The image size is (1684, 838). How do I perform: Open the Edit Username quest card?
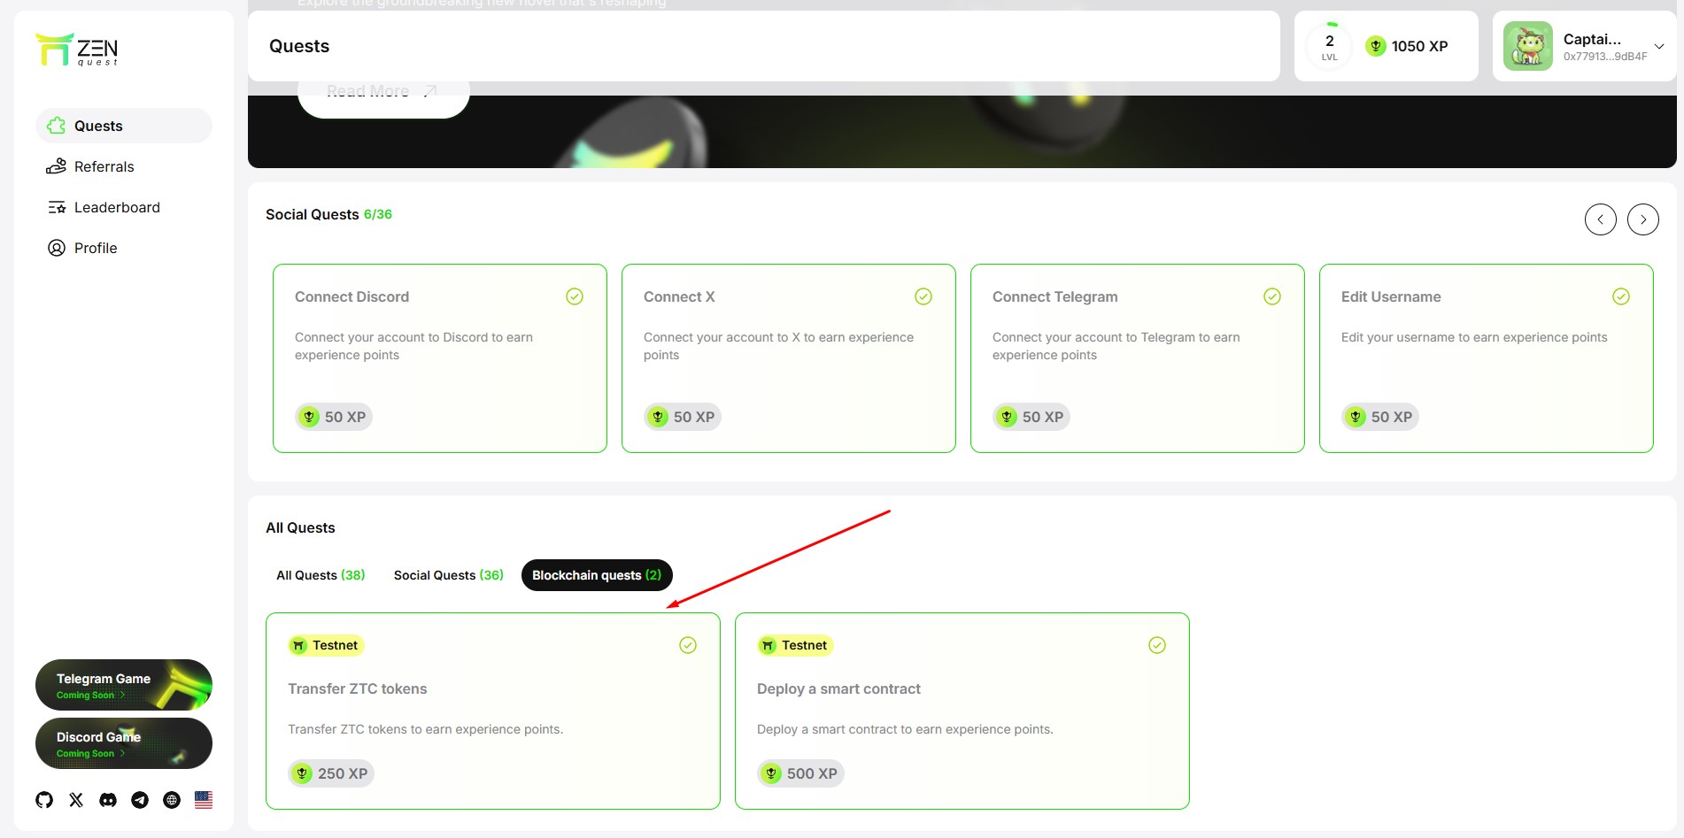pos(1486,358)
